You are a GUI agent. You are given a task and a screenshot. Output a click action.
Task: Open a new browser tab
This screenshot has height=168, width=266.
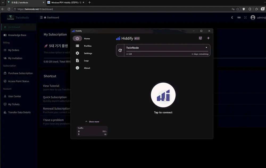(x=90, y=2)
